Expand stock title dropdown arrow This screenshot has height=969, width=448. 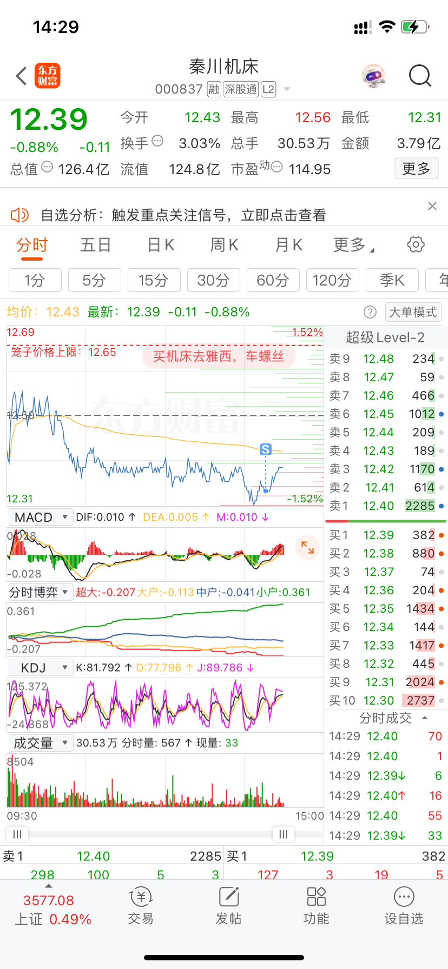tap(287, 89)
